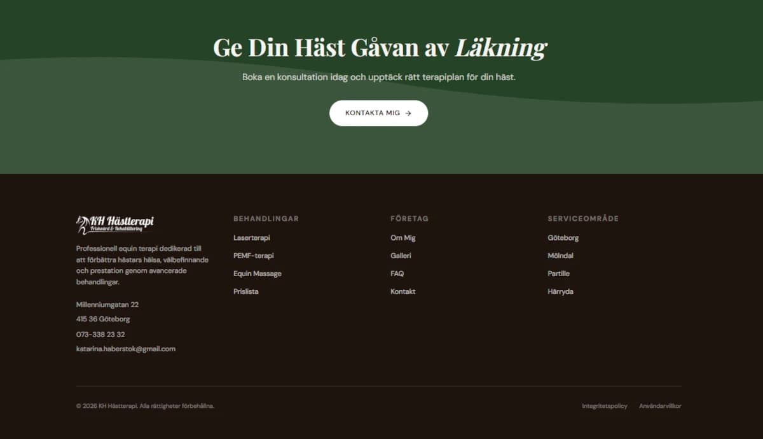Go to the PEMF-terapi page
Viewport: 763px width, 439px height.
pos(253,256)
